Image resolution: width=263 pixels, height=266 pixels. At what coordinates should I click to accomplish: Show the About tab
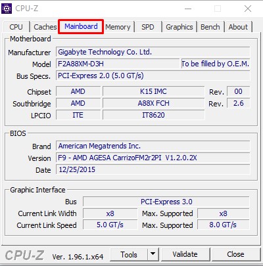click(x=238, y=27)
